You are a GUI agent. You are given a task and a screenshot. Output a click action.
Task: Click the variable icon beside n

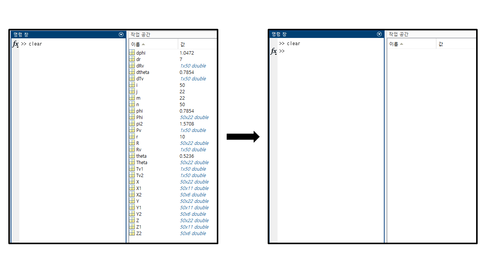(x=132, y=104)
